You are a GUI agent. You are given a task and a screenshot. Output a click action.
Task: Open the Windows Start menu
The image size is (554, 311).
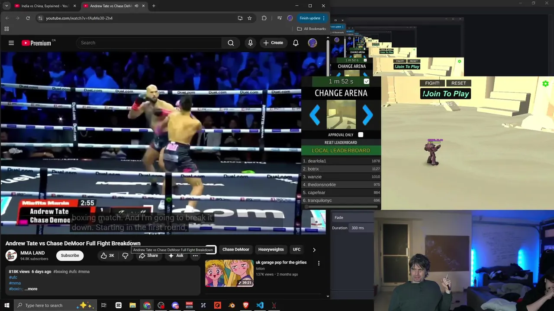coord(6,305)
